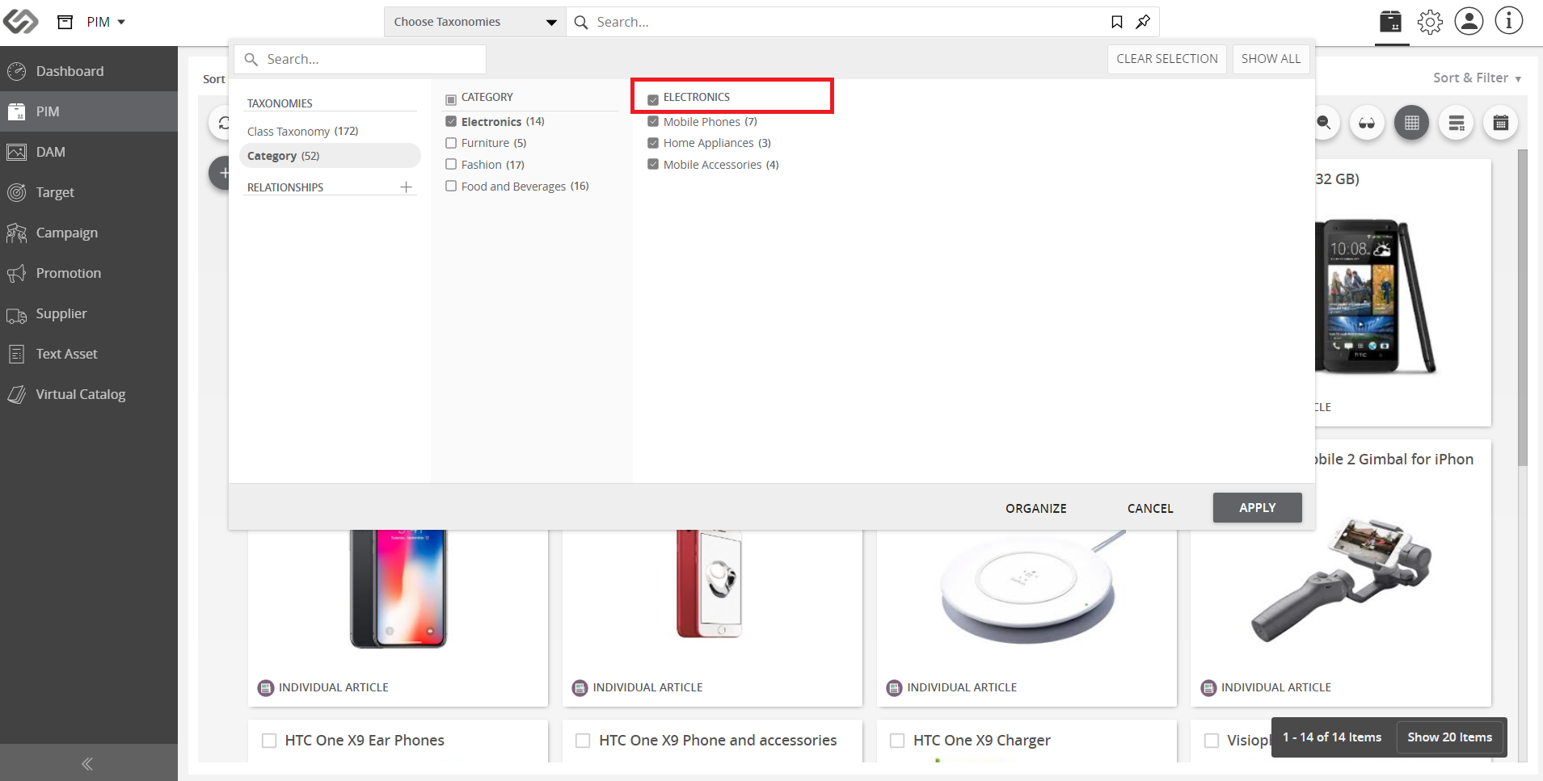Uncheck the Home Appliances (3) checkbox
Viewport: 1543px width, 781px height.
[653, 143]
